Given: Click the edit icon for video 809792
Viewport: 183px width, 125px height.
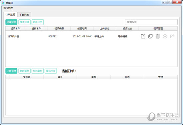Looking at the screenshot, I should tap(143, 36).
